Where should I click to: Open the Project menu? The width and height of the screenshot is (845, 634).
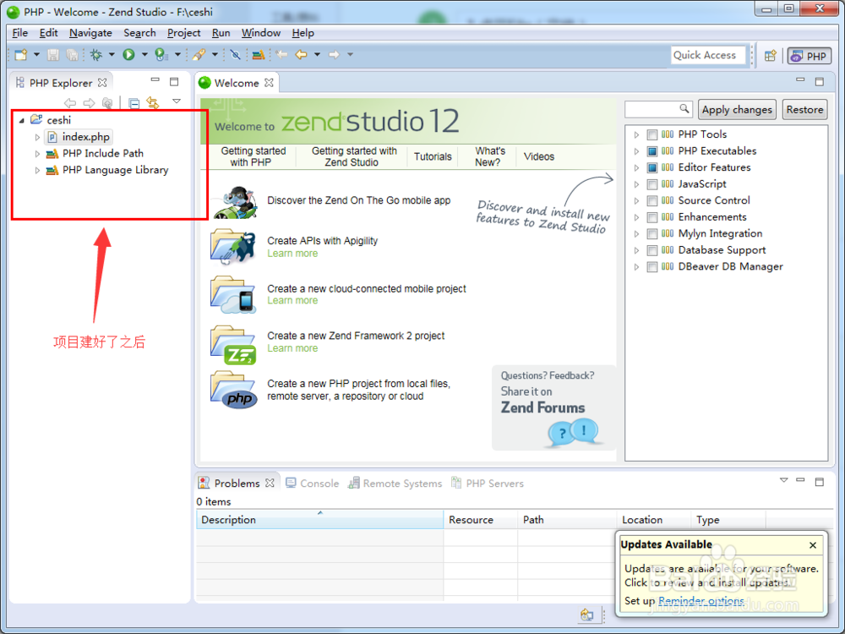tap(183, 33)
